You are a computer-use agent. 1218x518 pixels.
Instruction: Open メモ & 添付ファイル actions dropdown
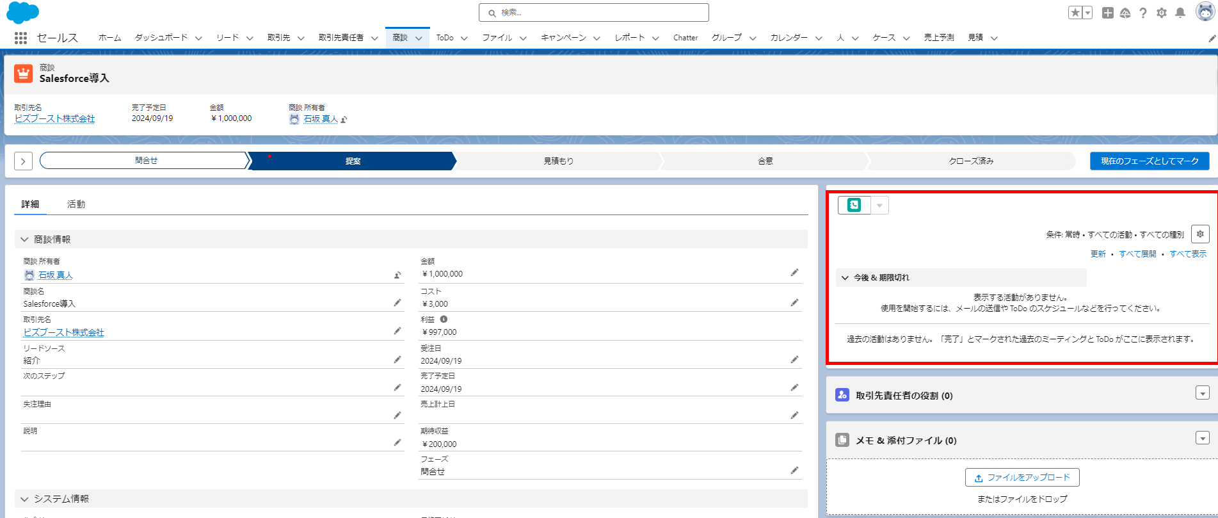coord(1203,438)
